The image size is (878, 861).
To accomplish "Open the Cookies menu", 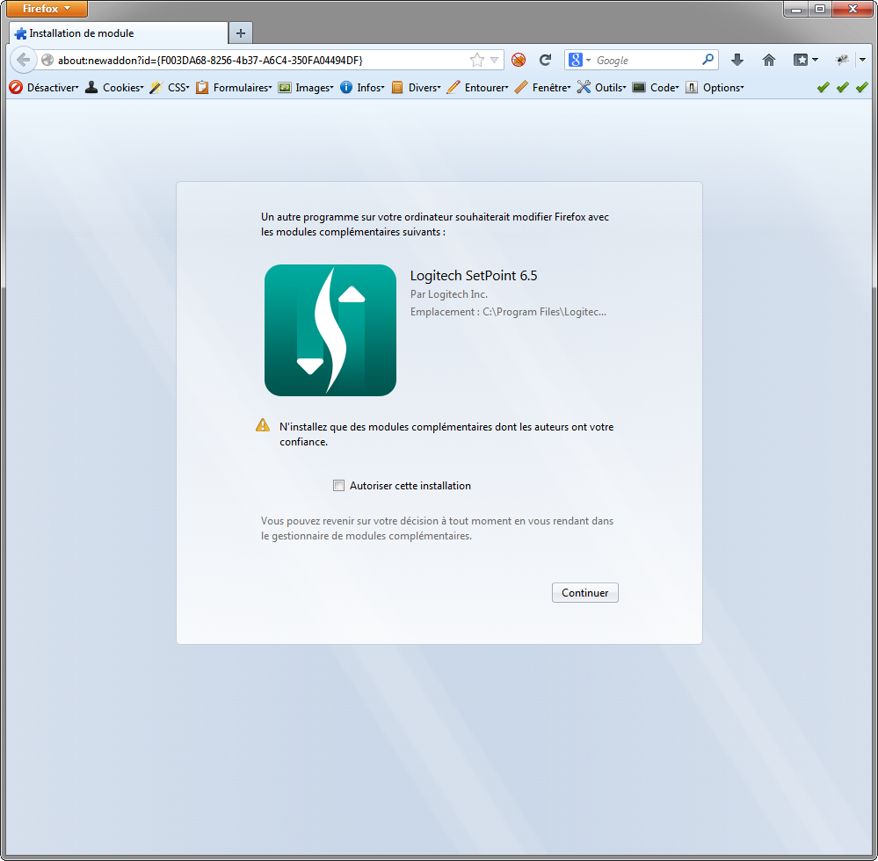I will (x=115, y=87).
